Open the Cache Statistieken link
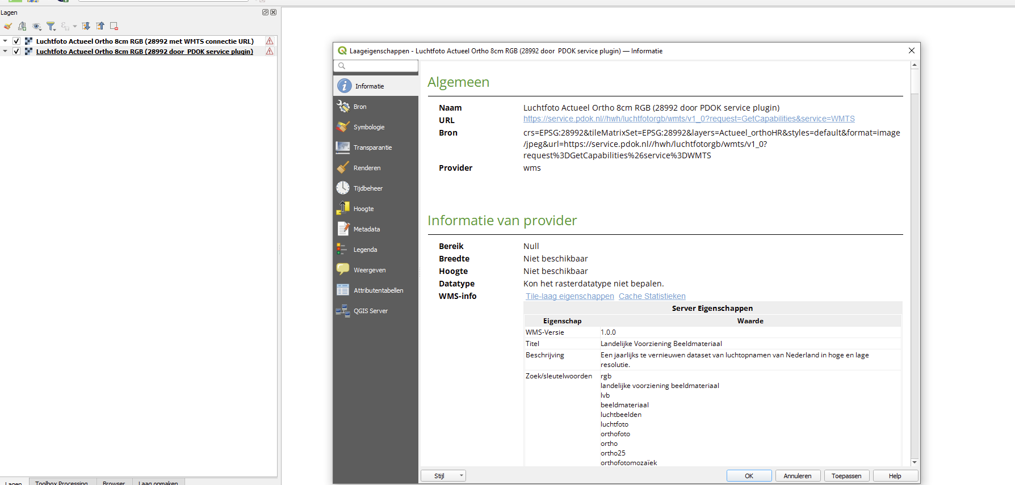The height and width of the screenshot is (485, 1015). 652,296
